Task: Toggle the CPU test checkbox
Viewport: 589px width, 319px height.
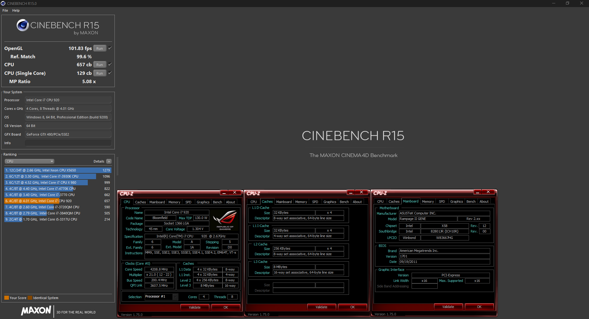Action: 110,64
